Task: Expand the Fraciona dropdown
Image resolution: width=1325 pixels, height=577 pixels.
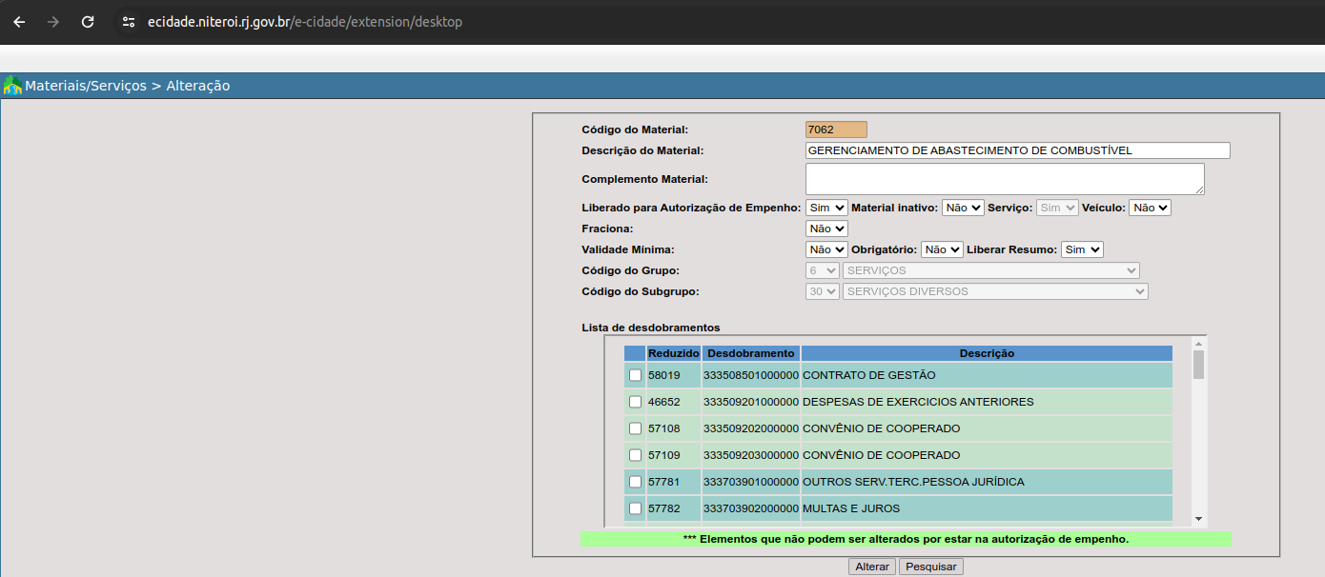Action: [x=826, y=229]
